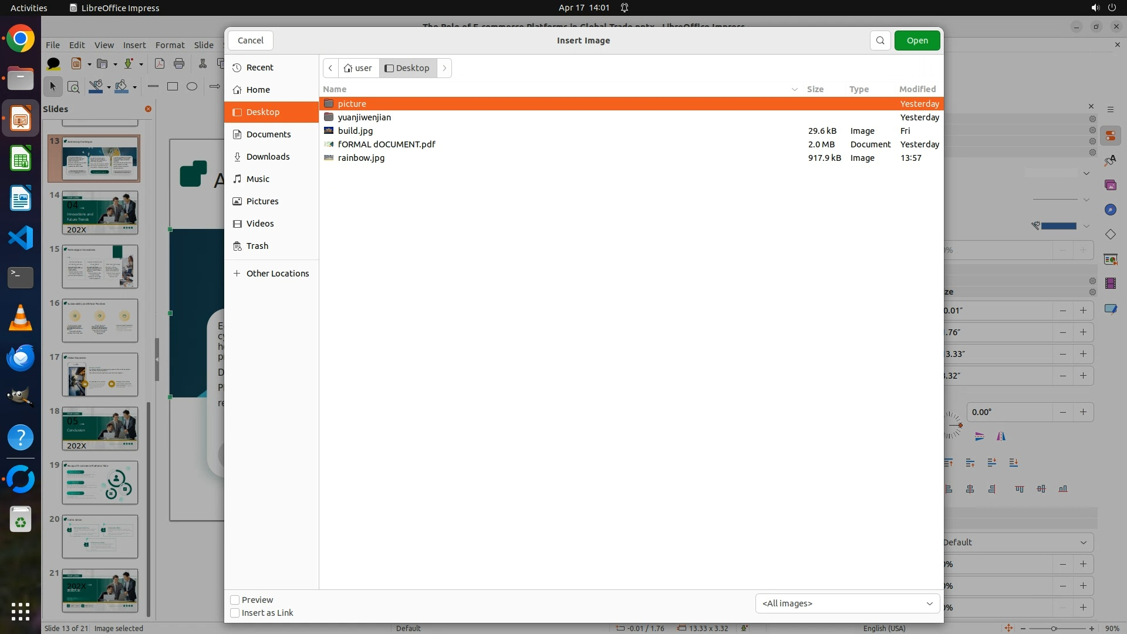Switch to user folder in path bar

click(358, 68)
